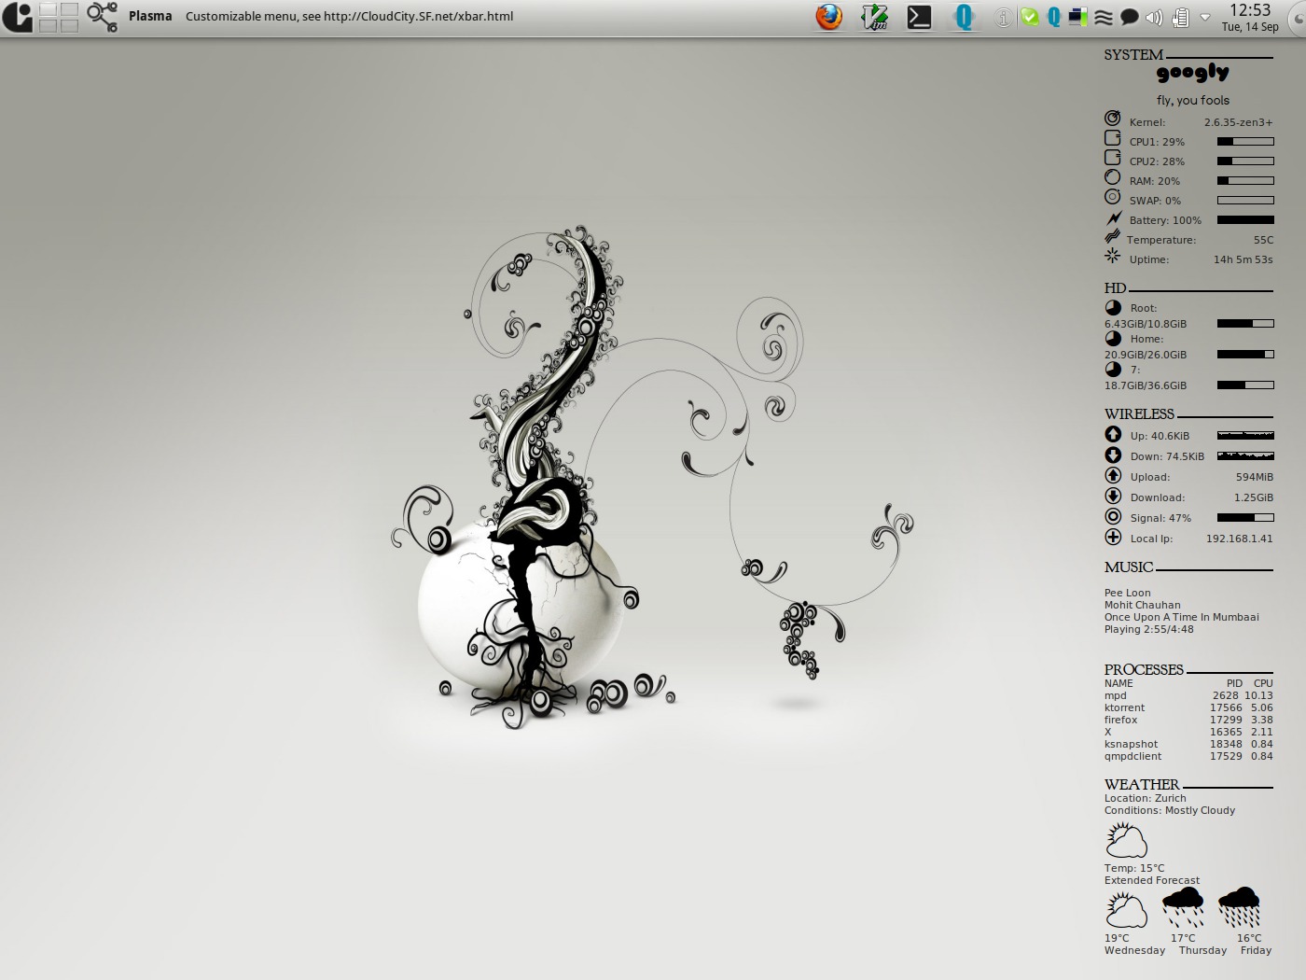Expand hidden tray icons arrow

point(1205,18)
